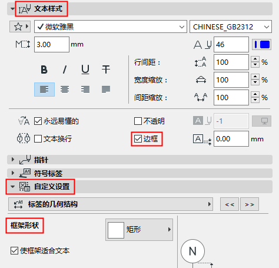
Task: Uncheck the 边框 checkbox
Action: tap(138, 139)
